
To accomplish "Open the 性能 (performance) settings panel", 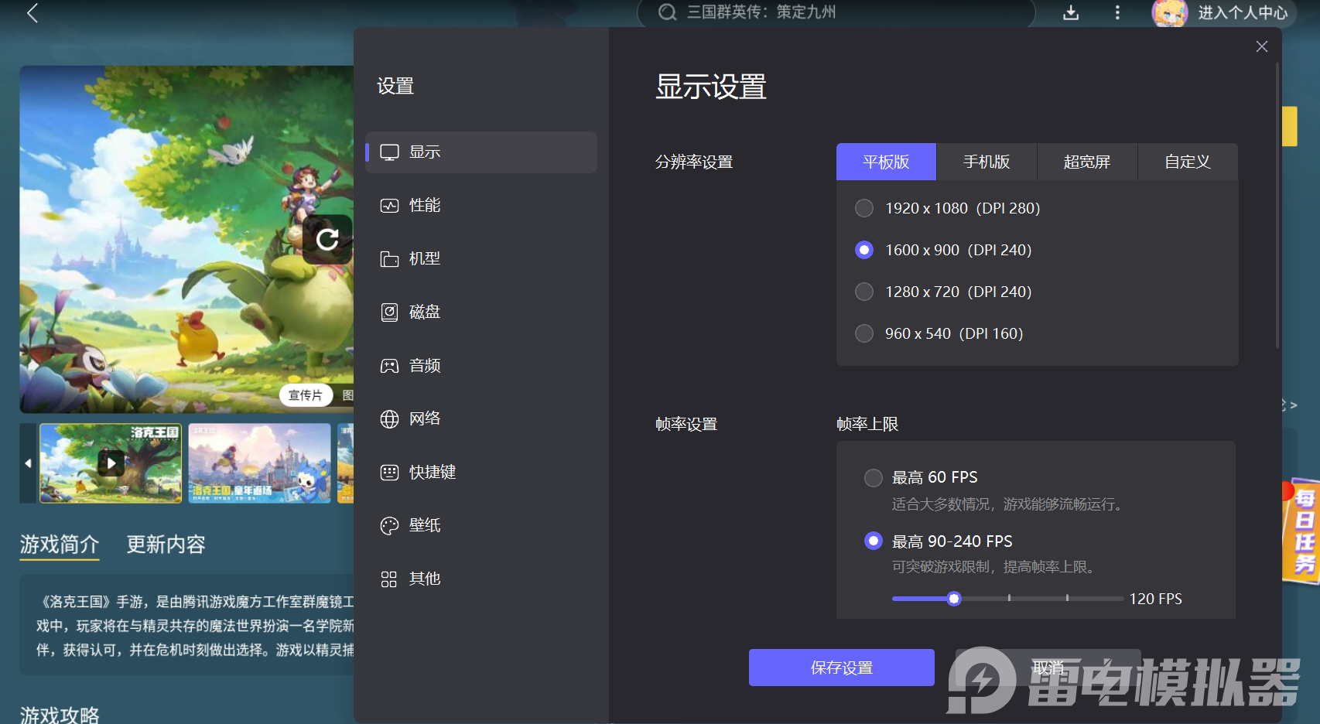I will pos(424,205).
